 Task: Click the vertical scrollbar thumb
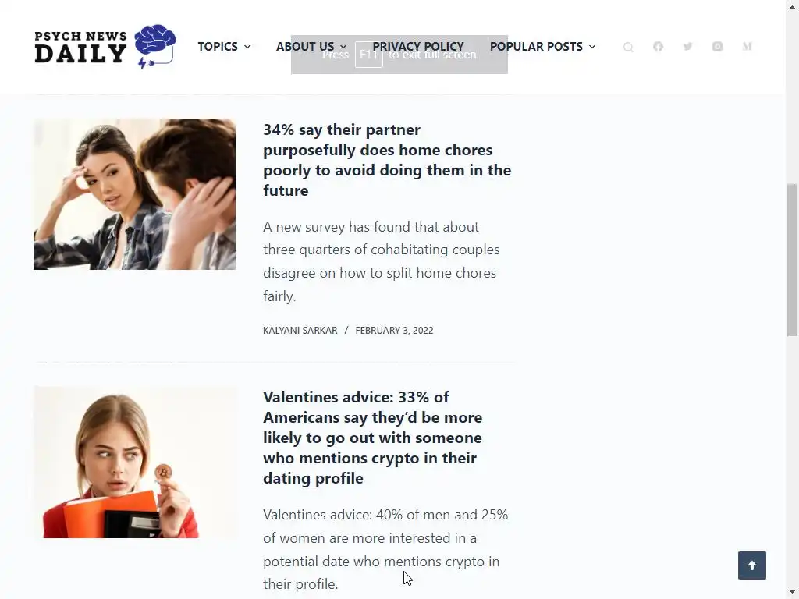pos(792,260)
